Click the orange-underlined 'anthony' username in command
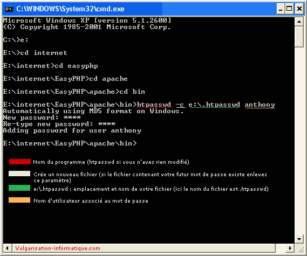The image size is (307, 256). [260, 105]
